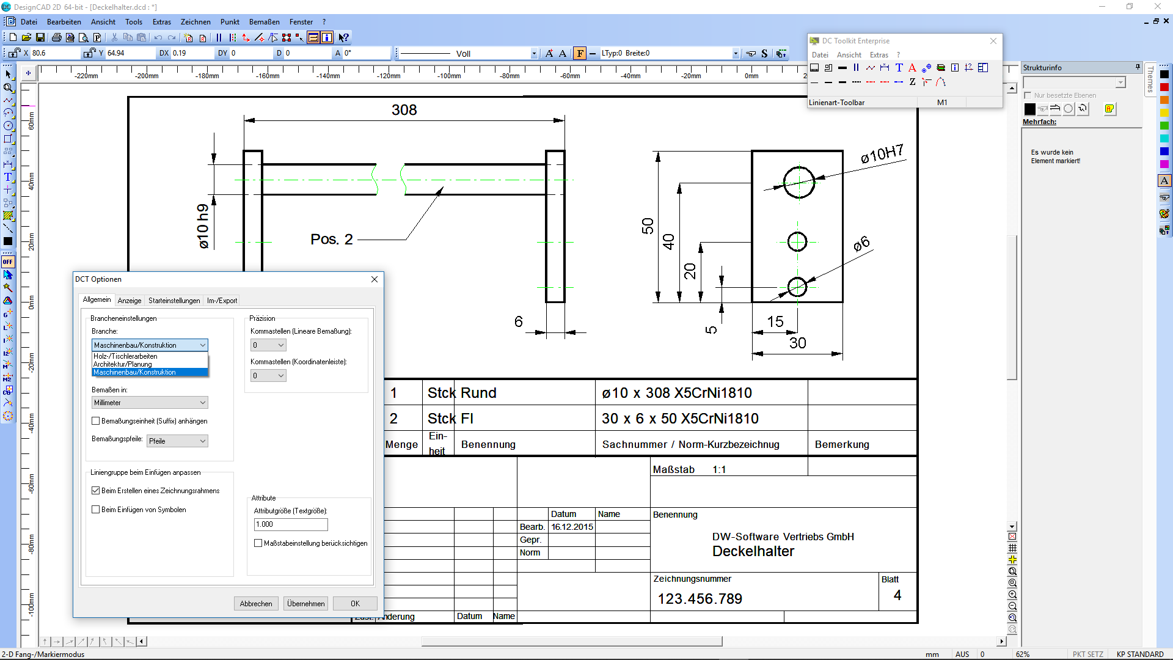Pick the green color swatch in right palette
1173x660 pixels.
pos(1164,126)
